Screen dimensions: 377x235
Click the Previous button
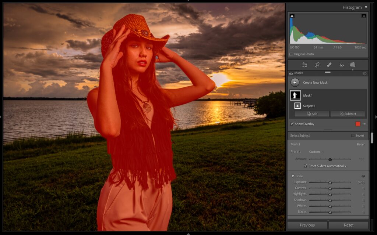pyautogui.click(x=307, y=225)
